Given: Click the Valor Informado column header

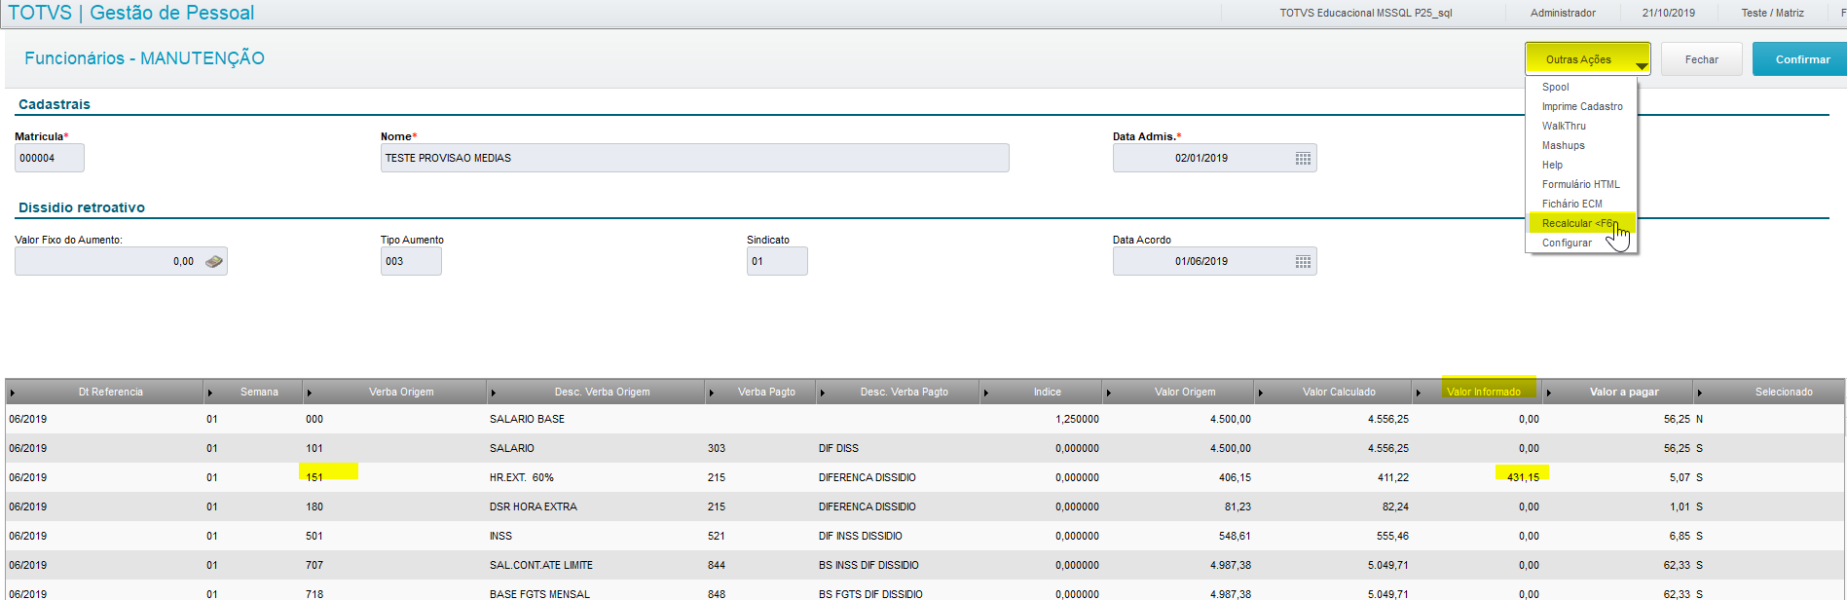Looking at the screenshot, I should [1483, 392].
